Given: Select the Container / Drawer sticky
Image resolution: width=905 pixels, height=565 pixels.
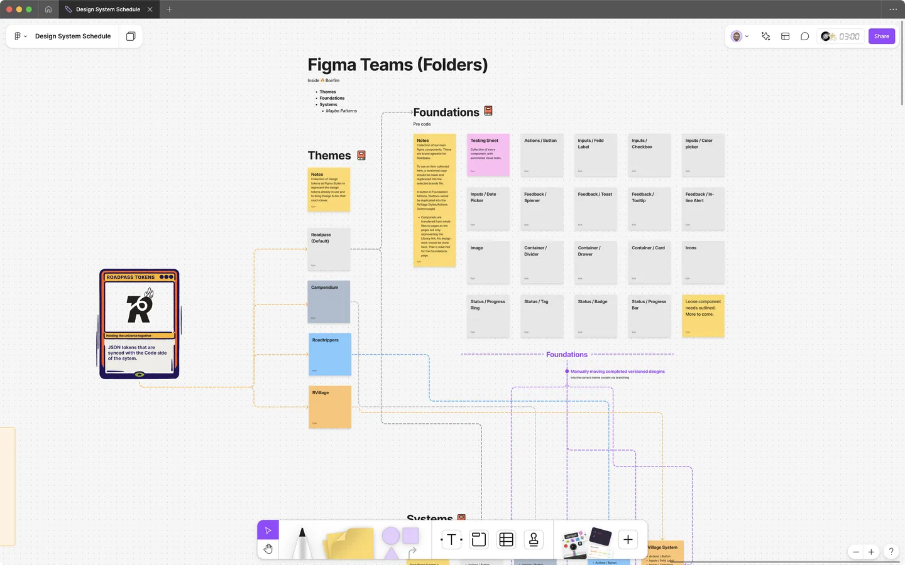Looking at the screenshot, I should coord(596,262).
